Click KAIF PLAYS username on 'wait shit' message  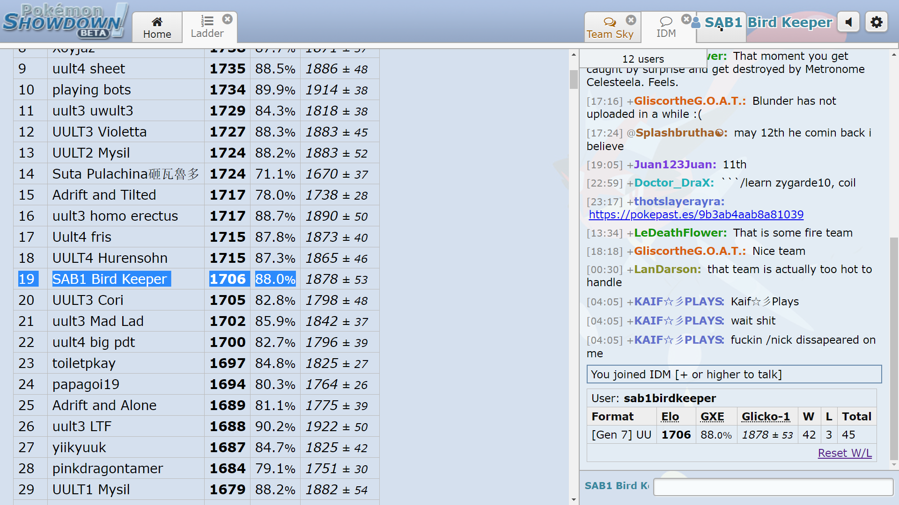(679, 321)
